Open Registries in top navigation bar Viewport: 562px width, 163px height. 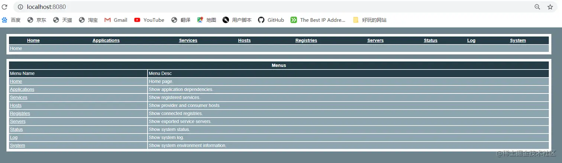click(306, 40)
